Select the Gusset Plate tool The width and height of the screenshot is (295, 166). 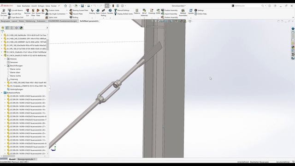coord(38,12)
